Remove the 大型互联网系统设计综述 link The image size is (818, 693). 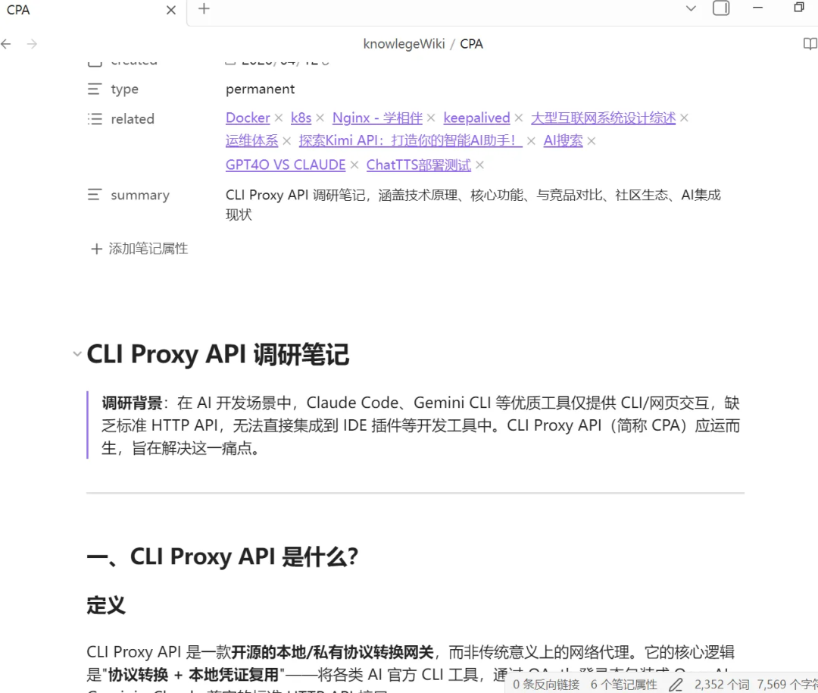684,118
